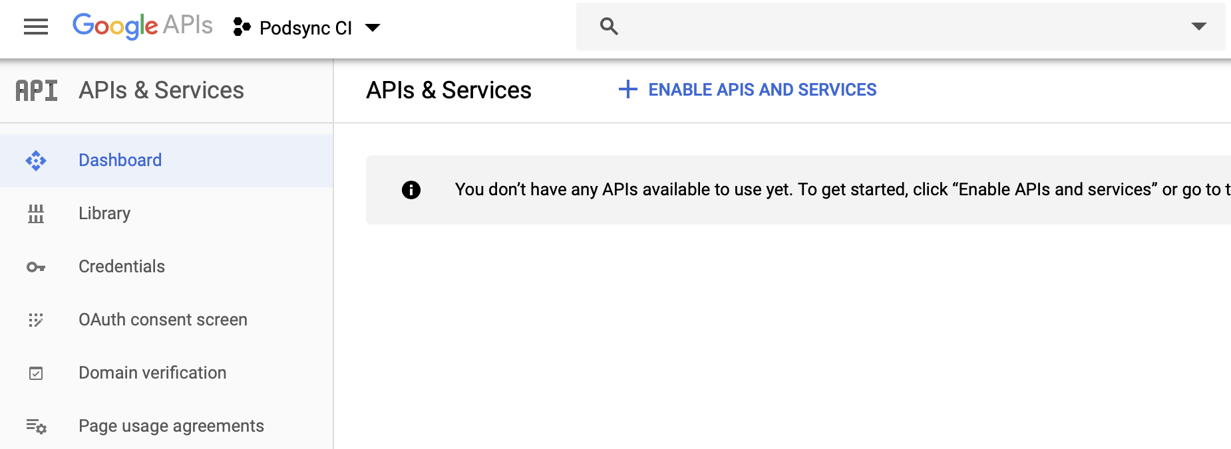
Task: Open the Podsync CI project picker
Action: [x=305, y=28]
